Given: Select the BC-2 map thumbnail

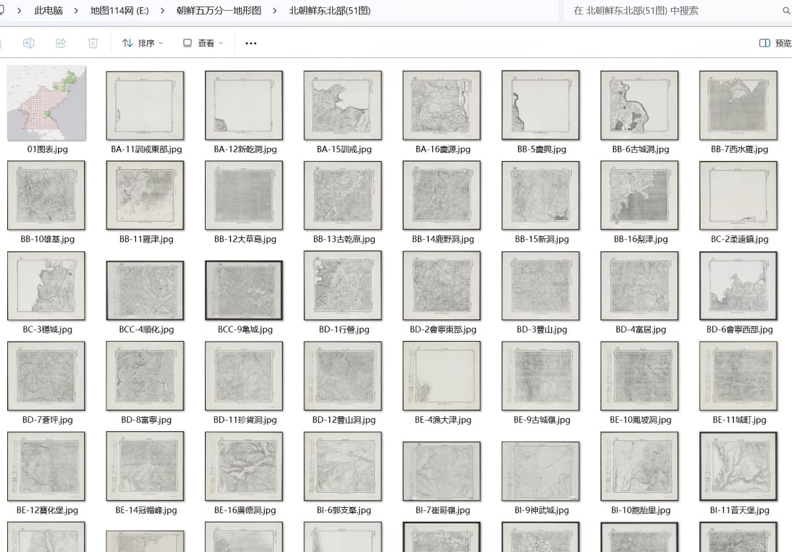Looking at the screenshot, I should tap(739, 196).
